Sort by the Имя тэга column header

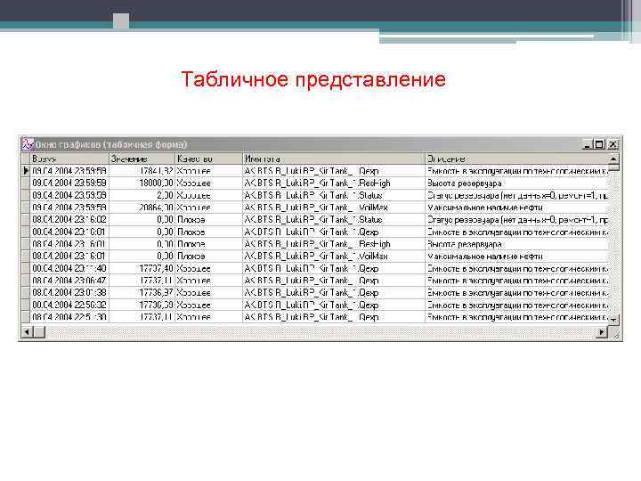click(x=334, y=159)
